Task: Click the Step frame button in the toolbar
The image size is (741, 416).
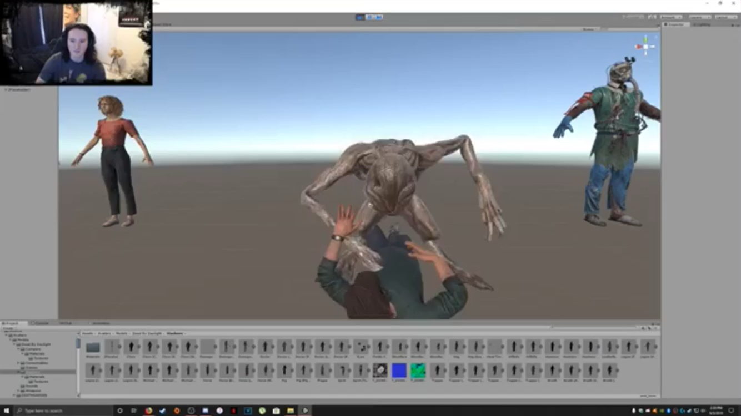Action: 379,17
